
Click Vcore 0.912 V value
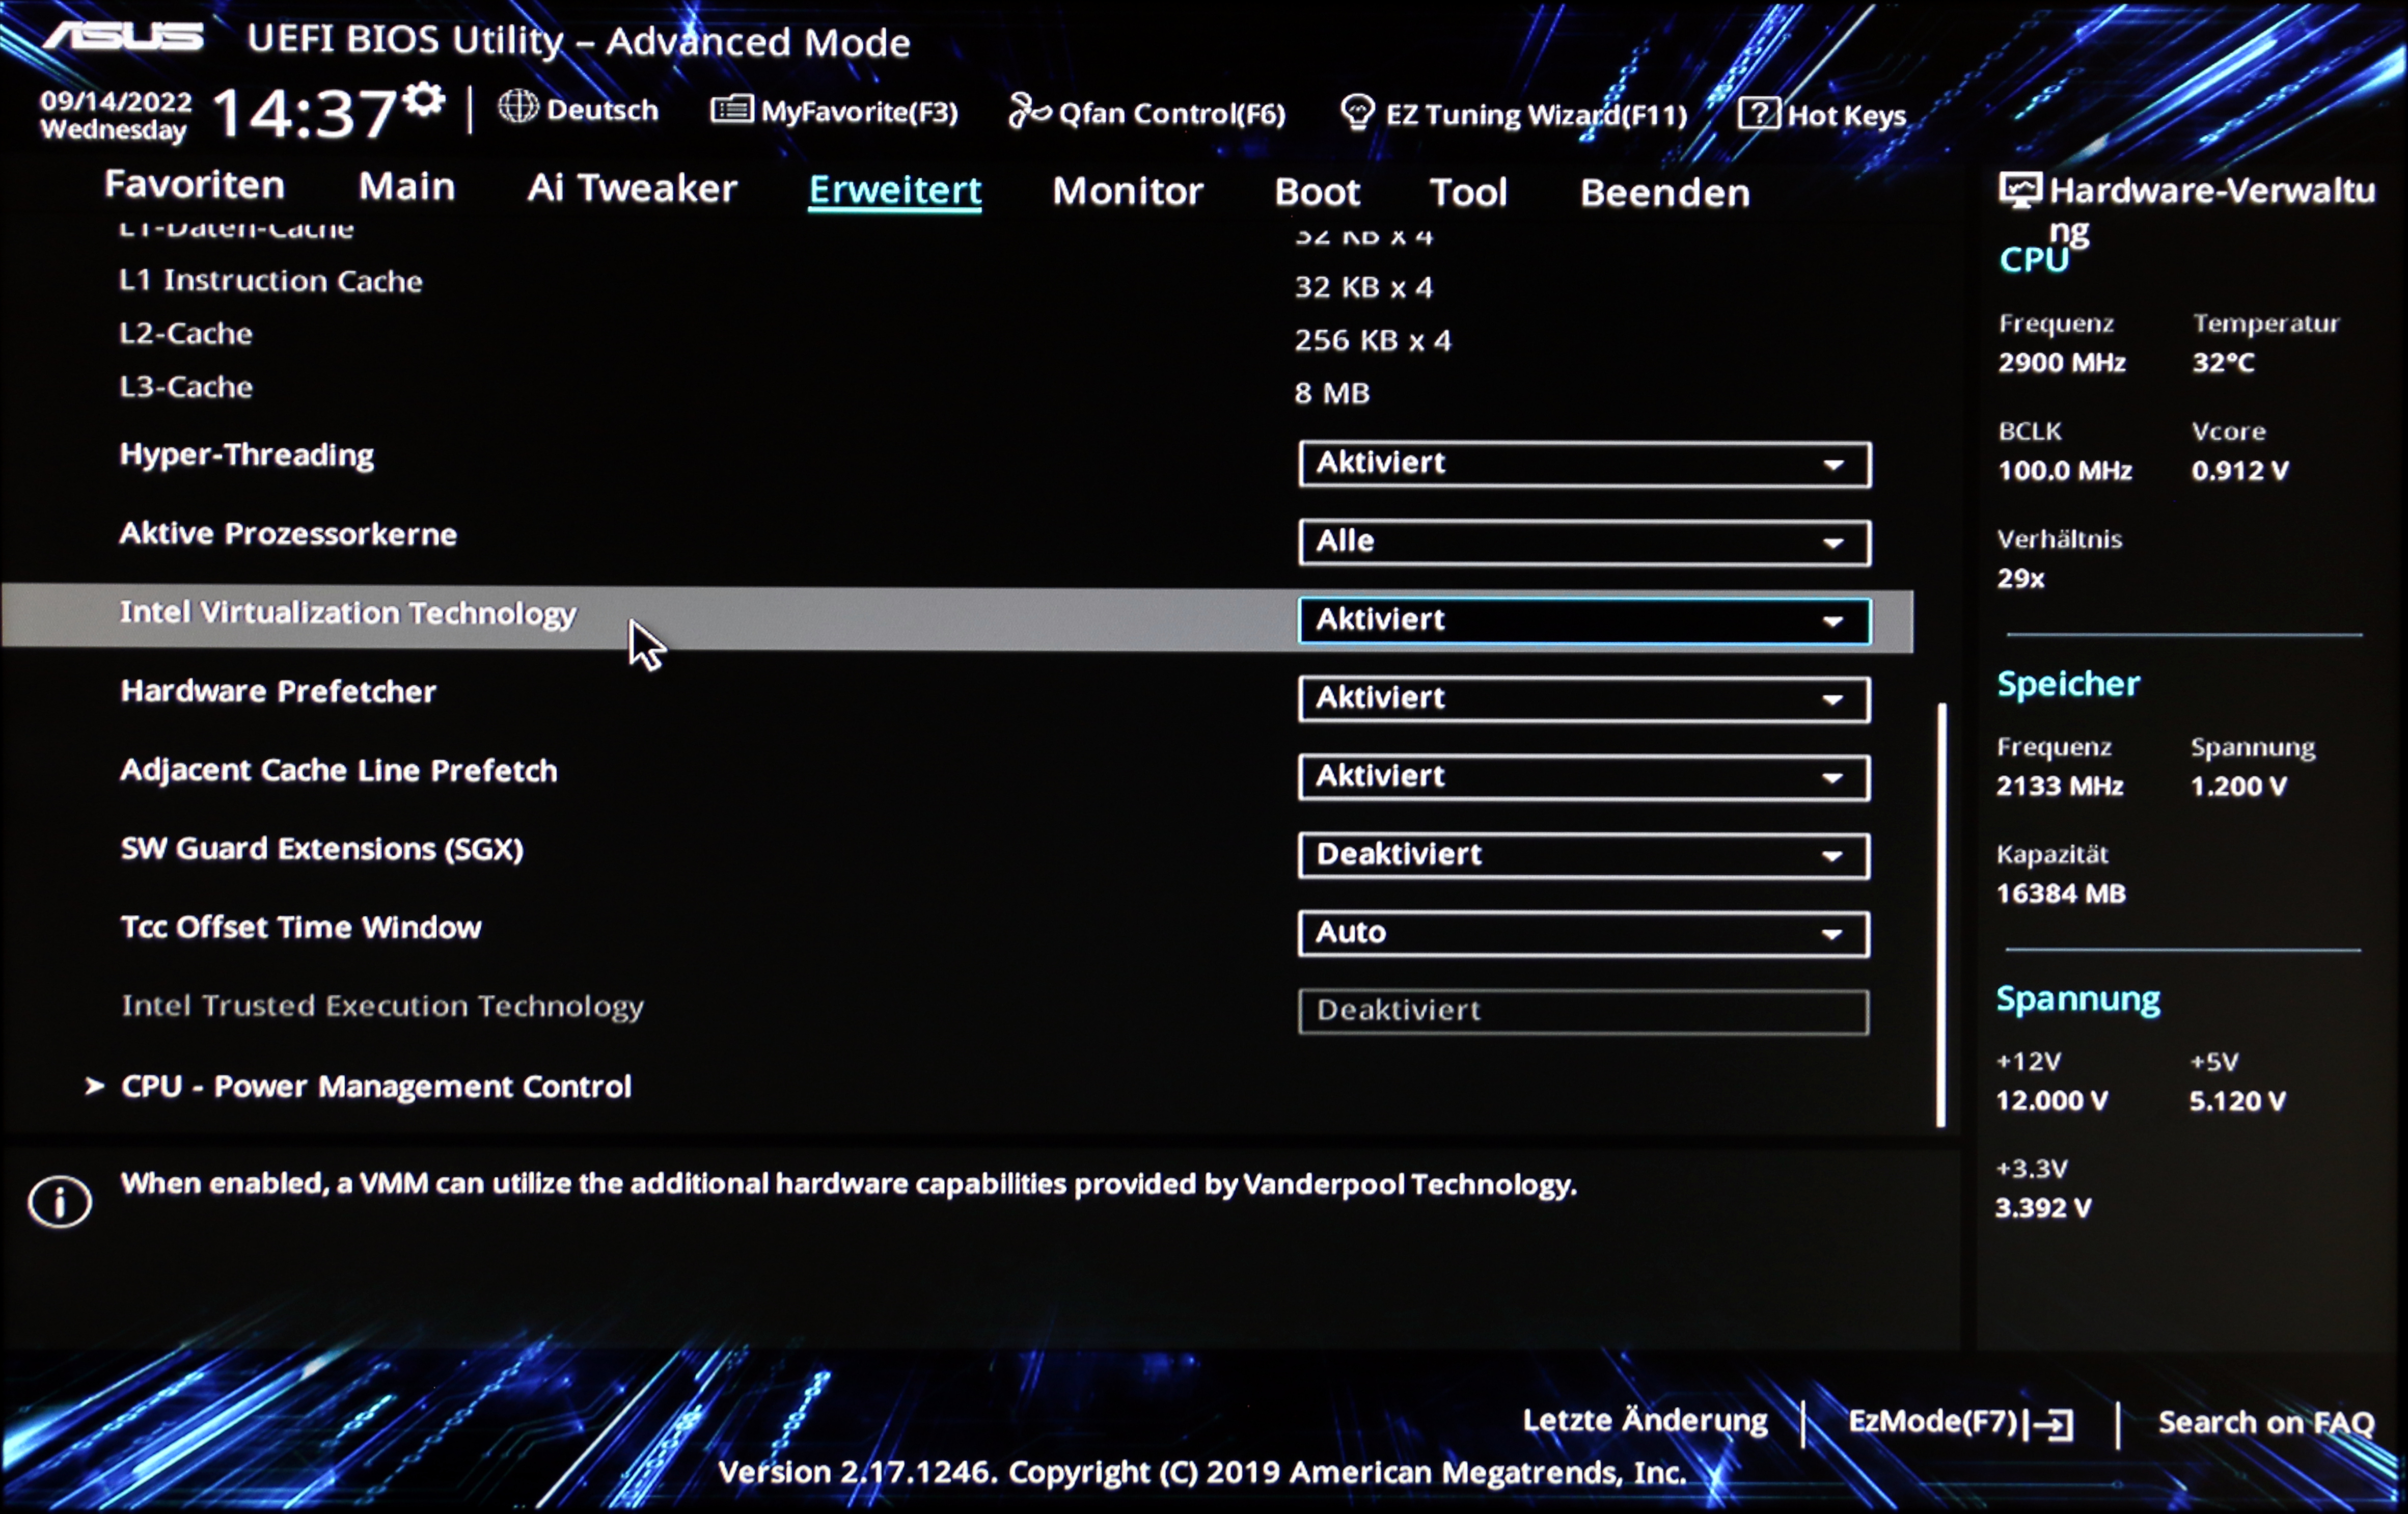2240,471
